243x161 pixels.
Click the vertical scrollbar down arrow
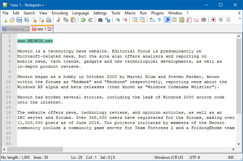[239, 144]
